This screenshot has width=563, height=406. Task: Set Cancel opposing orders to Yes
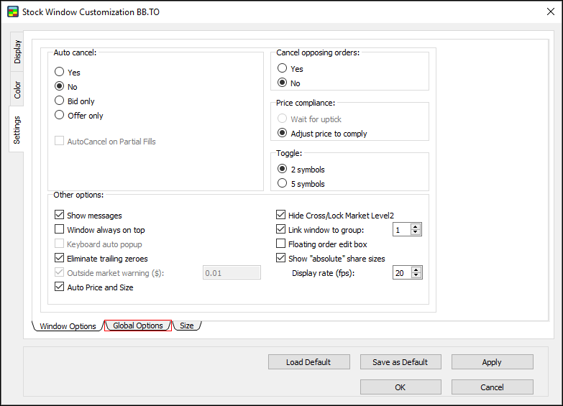coord(283,69)
